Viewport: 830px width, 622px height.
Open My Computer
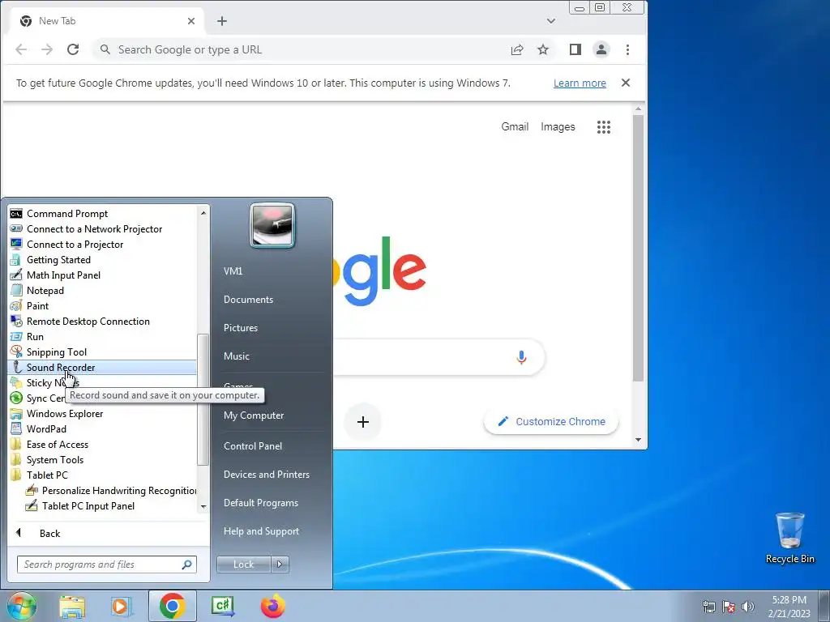254,415
